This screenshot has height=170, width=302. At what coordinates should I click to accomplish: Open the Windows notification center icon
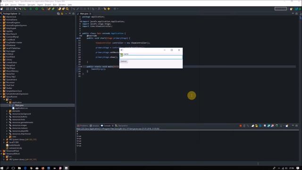coord(298,168)
